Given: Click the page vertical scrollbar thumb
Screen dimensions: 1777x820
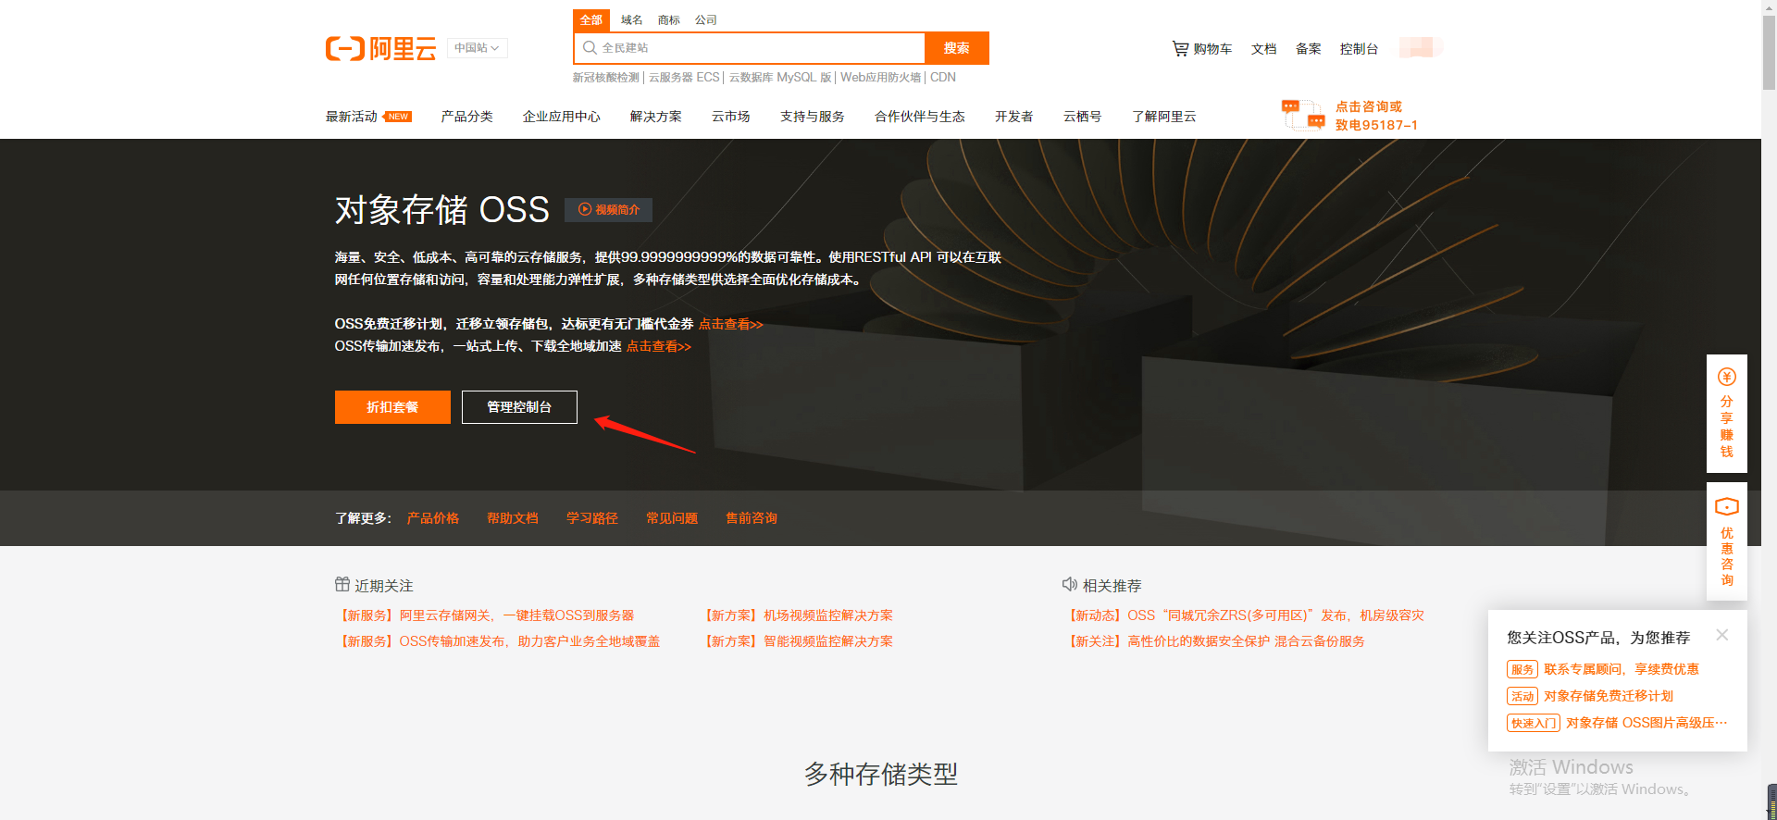Looking at the screenshot, I should [x=1769, y=53].
